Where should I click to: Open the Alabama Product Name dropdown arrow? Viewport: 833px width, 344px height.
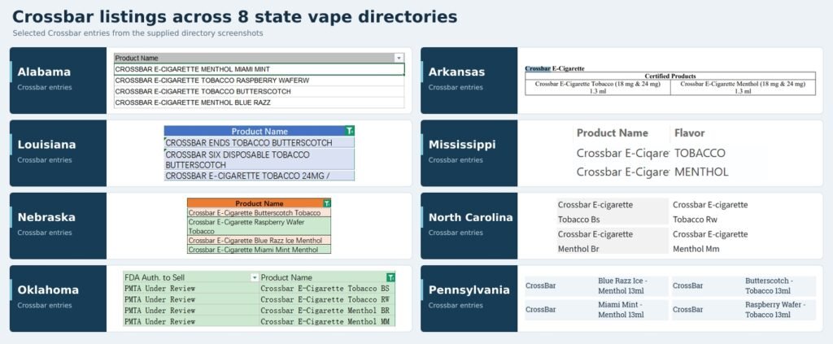(399, 58)
